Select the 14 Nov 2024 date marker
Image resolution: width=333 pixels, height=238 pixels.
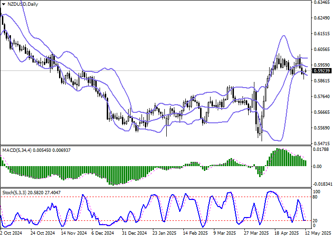tap(74, 234)
